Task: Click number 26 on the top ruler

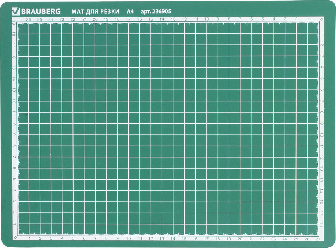Action: pos(28,19)
